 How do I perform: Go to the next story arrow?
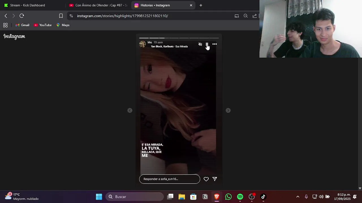click(228, 111)
